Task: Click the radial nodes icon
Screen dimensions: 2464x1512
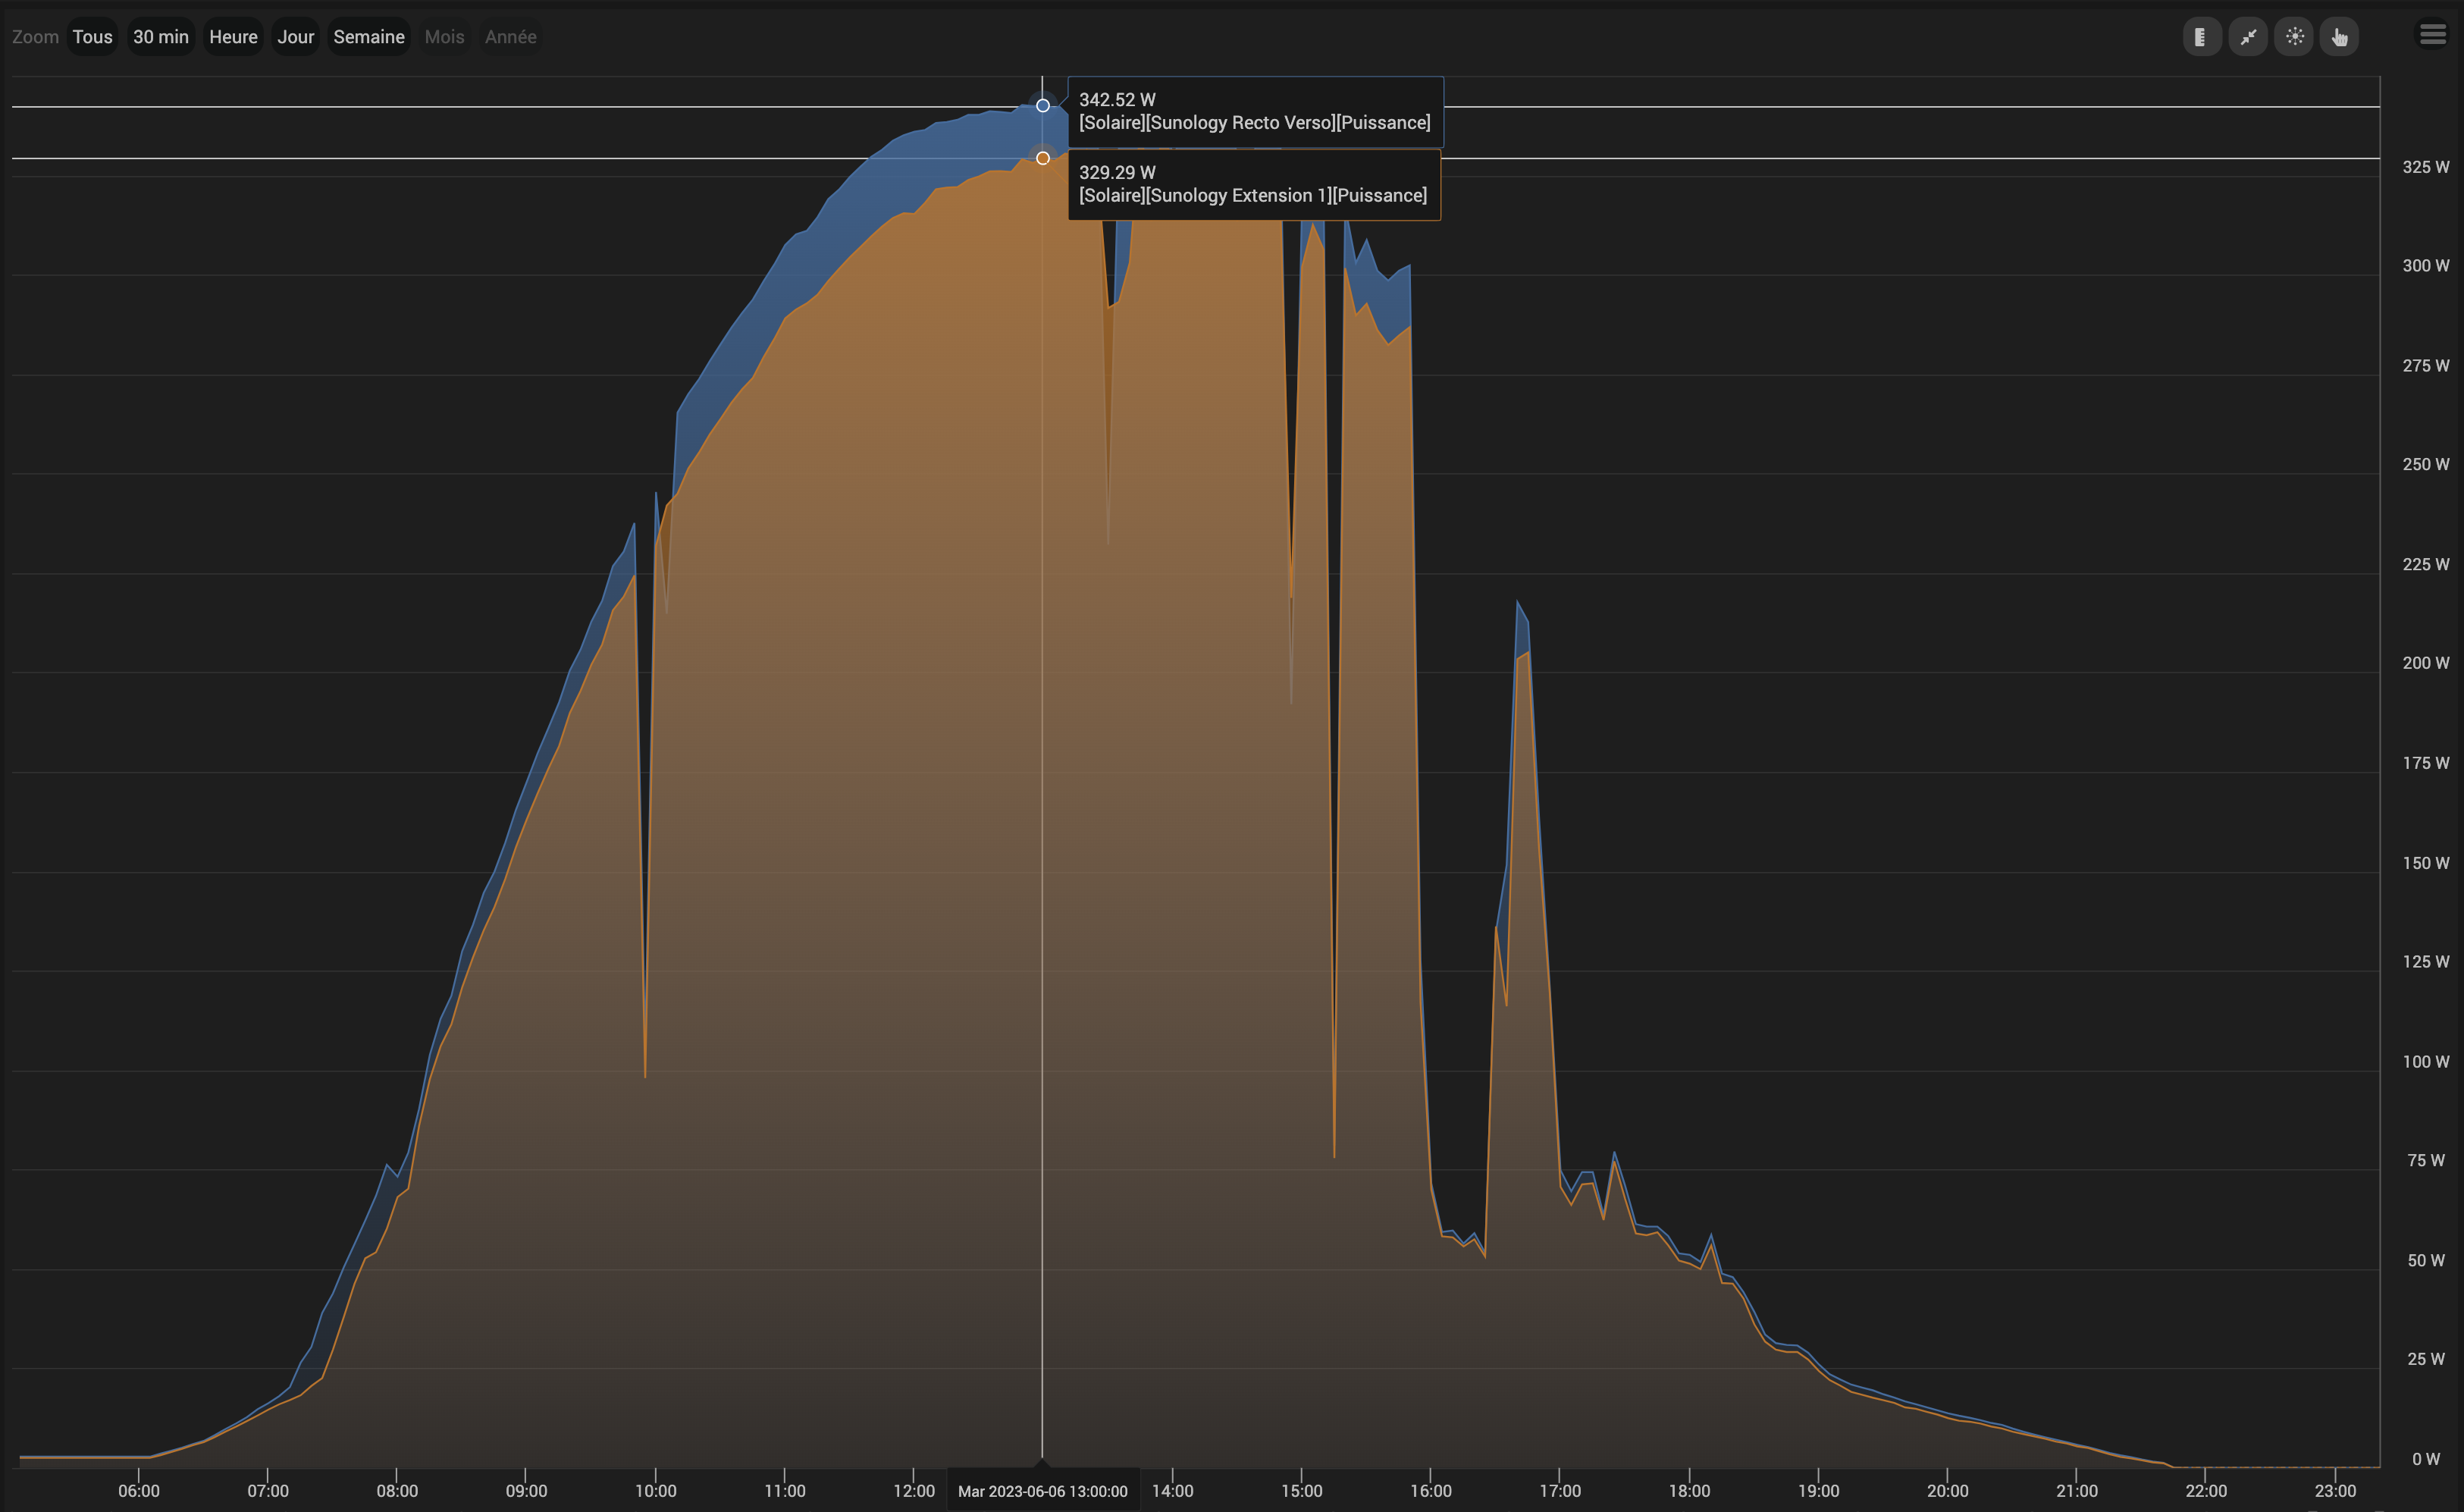Action: pos(2294,37)
